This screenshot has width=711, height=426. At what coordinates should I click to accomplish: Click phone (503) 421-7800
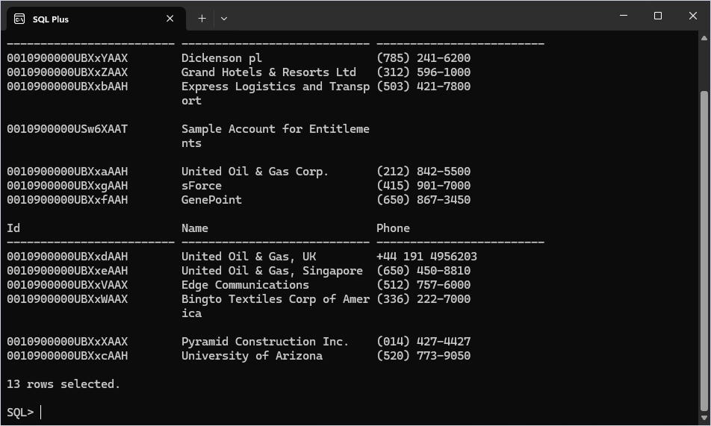423,86
